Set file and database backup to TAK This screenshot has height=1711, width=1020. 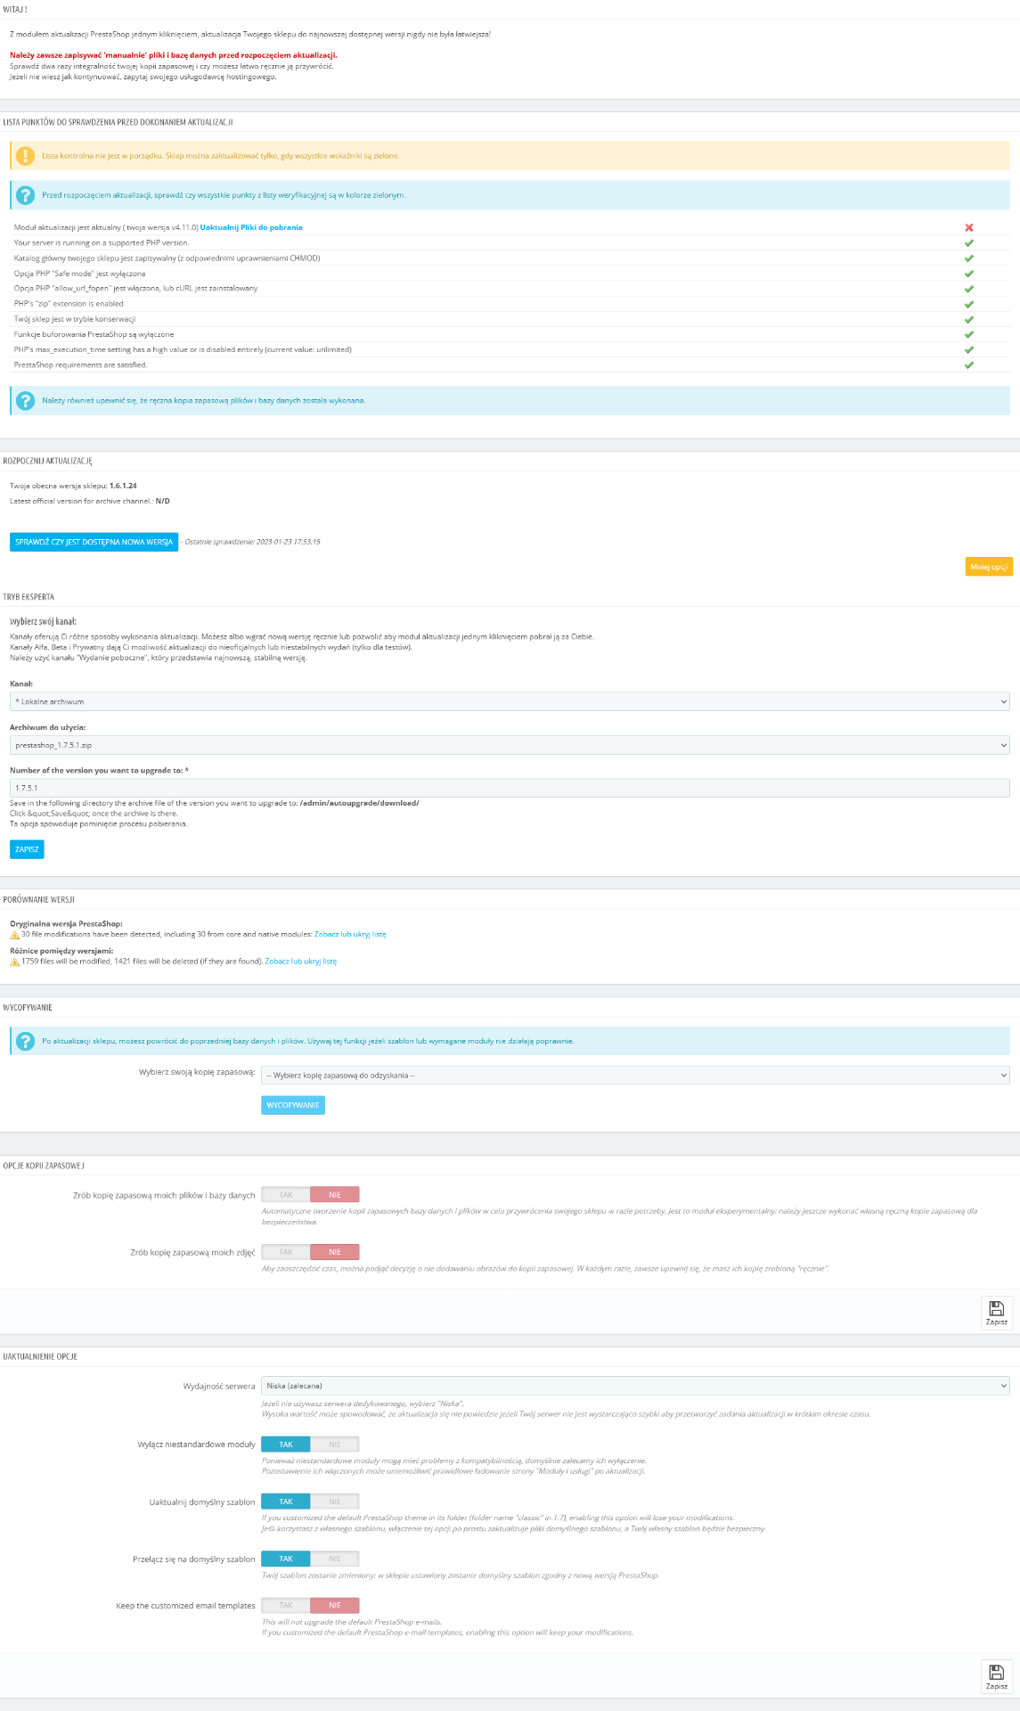[286, 1195]
